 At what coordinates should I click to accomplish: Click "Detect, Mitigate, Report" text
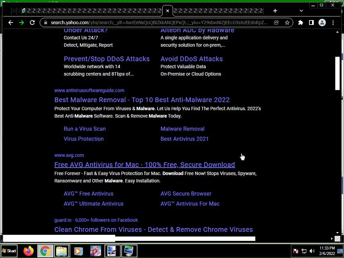(88, 45)
